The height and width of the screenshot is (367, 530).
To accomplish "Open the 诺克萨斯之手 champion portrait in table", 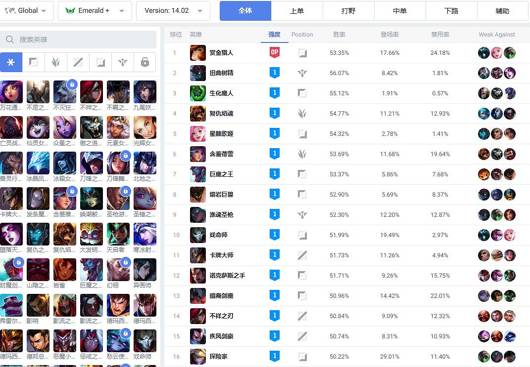I will [198, 276].
